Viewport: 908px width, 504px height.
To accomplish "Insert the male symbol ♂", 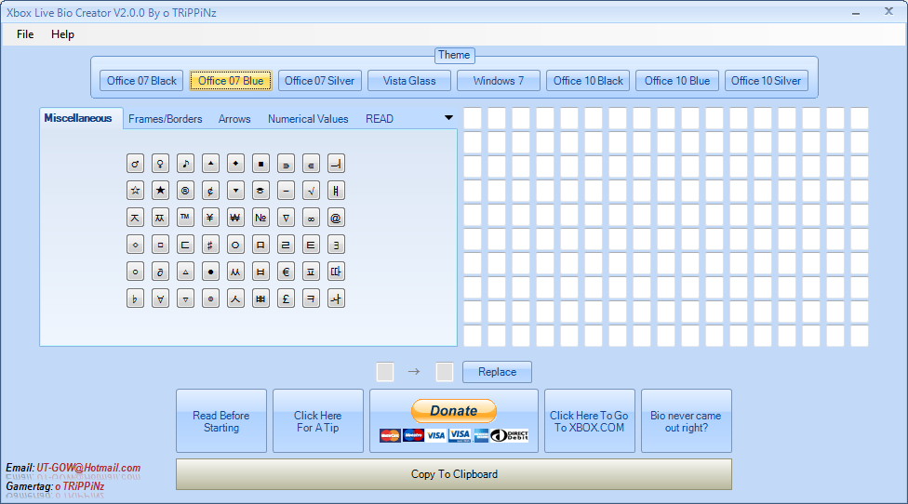I will click(x=135, y=164).
